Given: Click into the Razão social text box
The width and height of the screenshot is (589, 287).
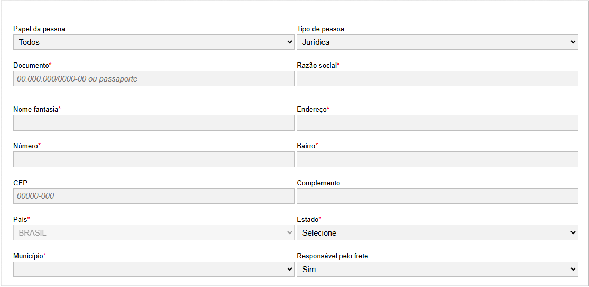Looking at the screenshot, I should (437, 79).
